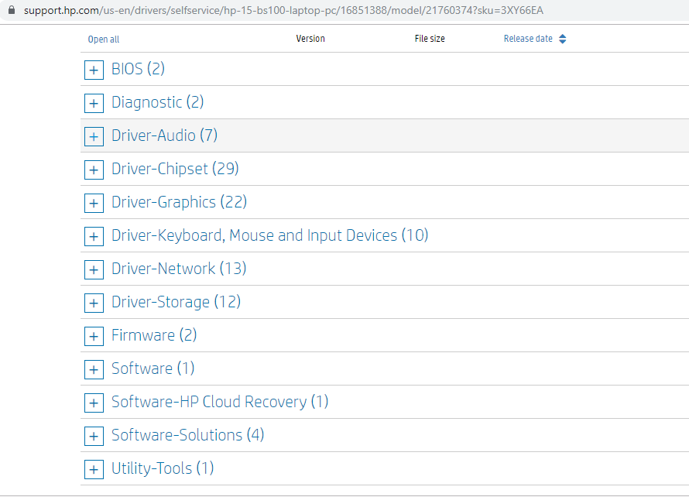Click the lock icon in address bar
The height and width of the screenshot is (497, 689).
(x=12, y=10)
